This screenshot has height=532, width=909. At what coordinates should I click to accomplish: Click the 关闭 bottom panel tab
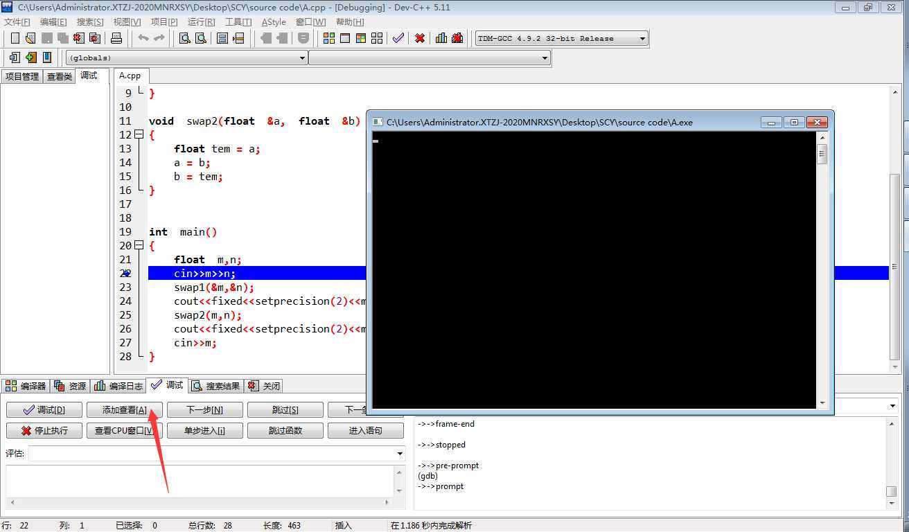click(264, 386)
